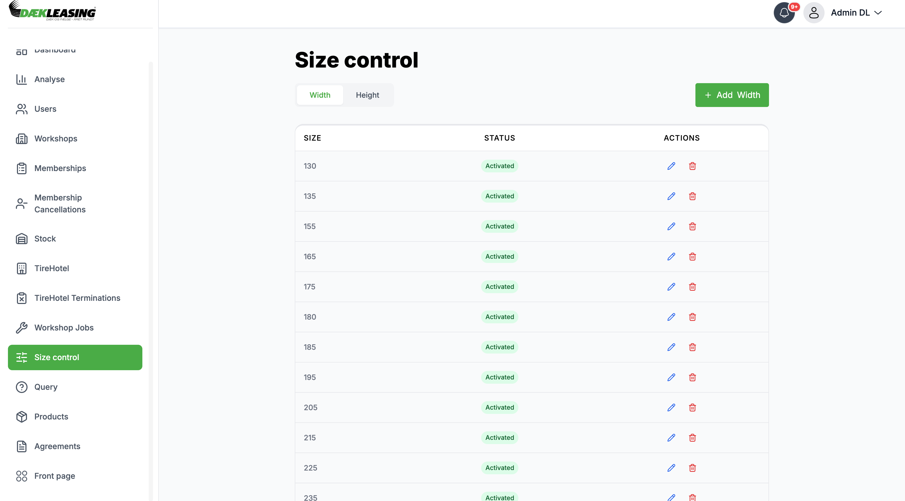Screen dimensions: 905x501
Task: Select Size control in the sidebar
Action: click(x=75, y=357)
